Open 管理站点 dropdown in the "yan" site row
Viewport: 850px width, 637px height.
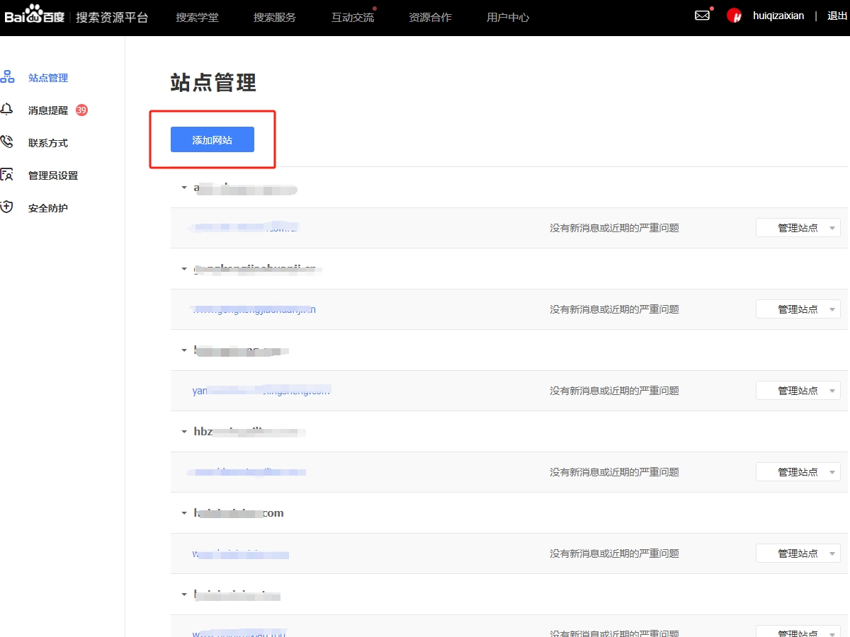(798, 391)
